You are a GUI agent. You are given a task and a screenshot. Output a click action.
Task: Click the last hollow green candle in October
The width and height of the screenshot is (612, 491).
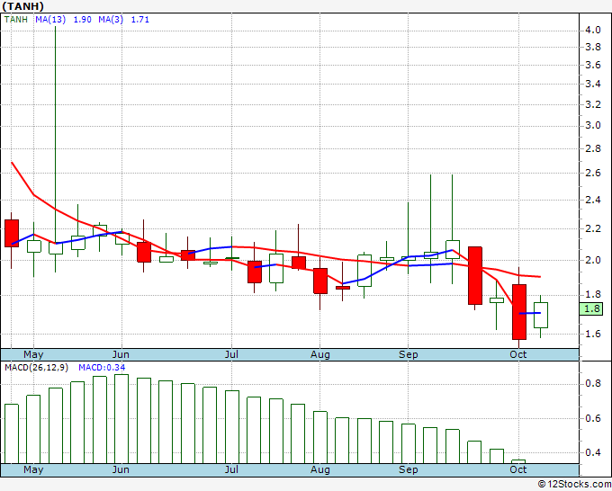pyautogui.click(x=541, y=315)
